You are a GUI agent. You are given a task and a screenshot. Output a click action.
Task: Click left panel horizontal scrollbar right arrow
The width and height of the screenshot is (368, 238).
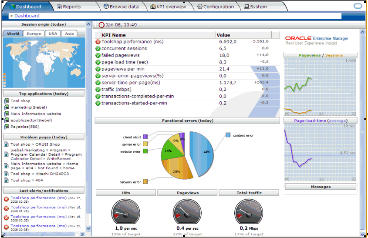[x=82, y=234]
